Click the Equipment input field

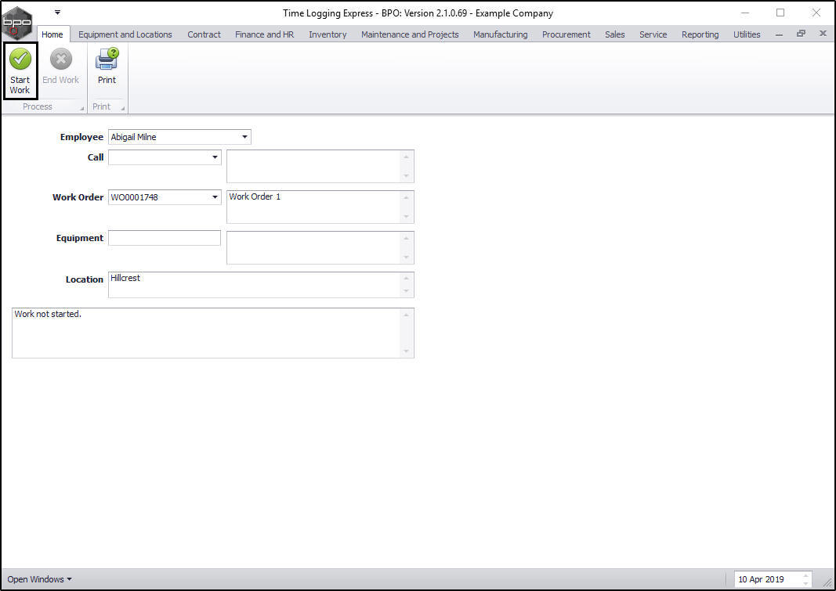coord(165,238)
